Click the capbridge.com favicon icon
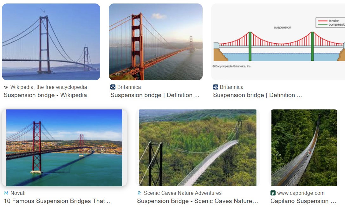 coord(273,193)
